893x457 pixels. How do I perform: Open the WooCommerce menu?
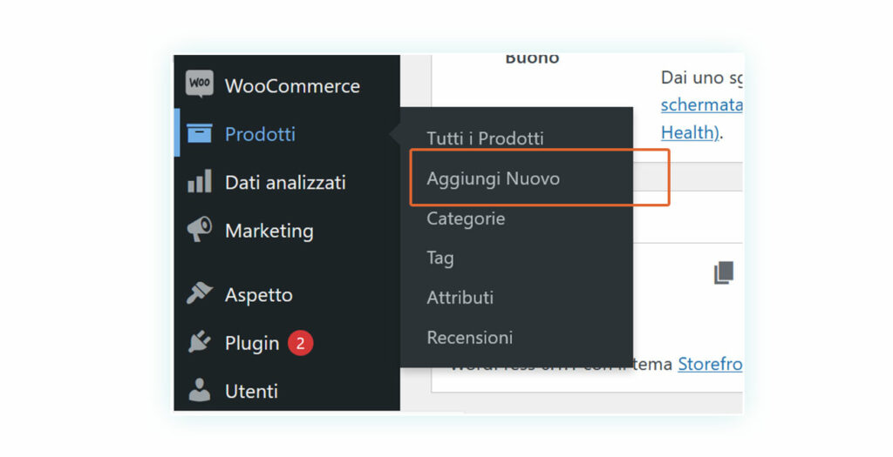tap(292, 86)
